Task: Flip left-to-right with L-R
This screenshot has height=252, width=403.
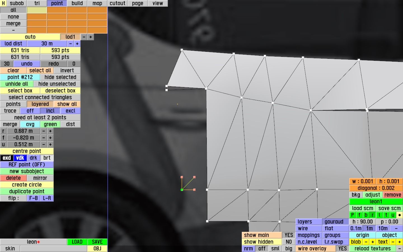Action: coord(47,198)
